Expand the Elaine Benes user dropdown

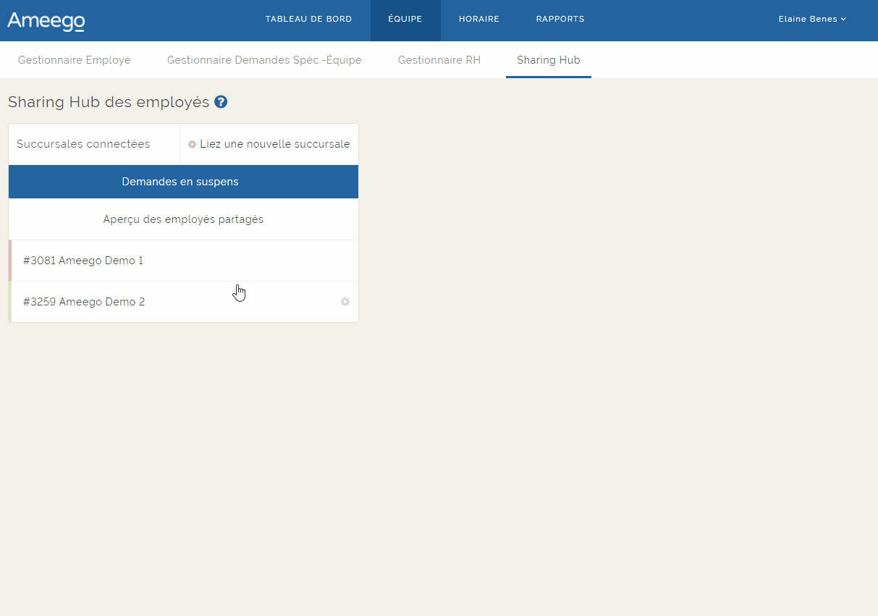click(x=812, y=20)
